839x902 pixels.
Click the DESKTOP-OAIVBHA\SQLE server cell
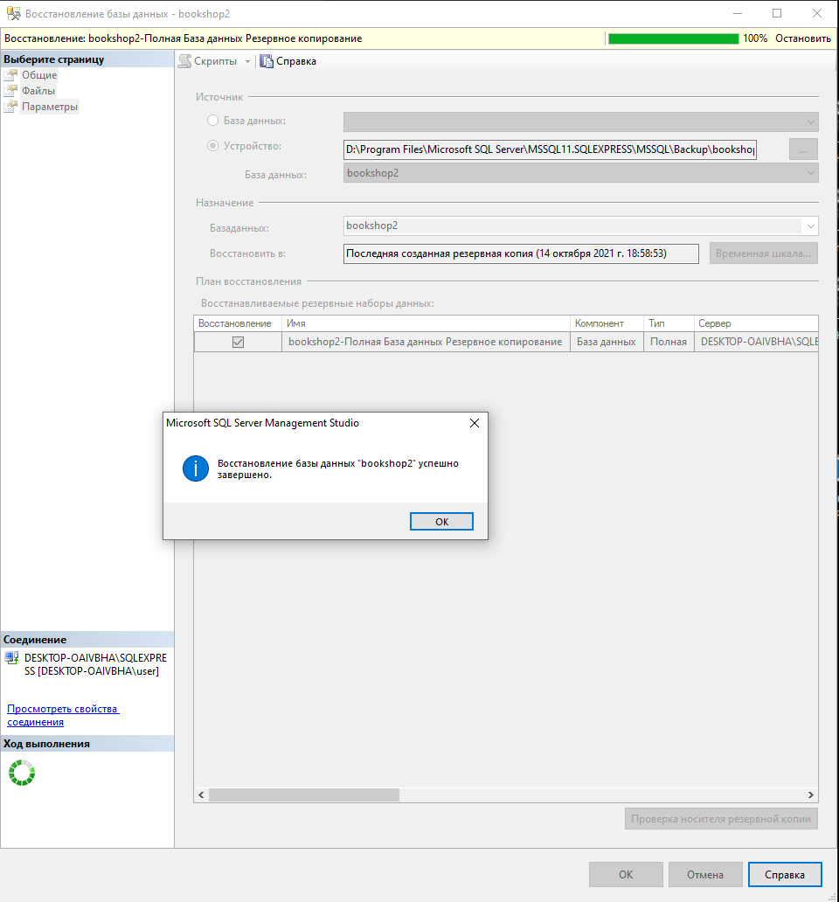point(756,342)
